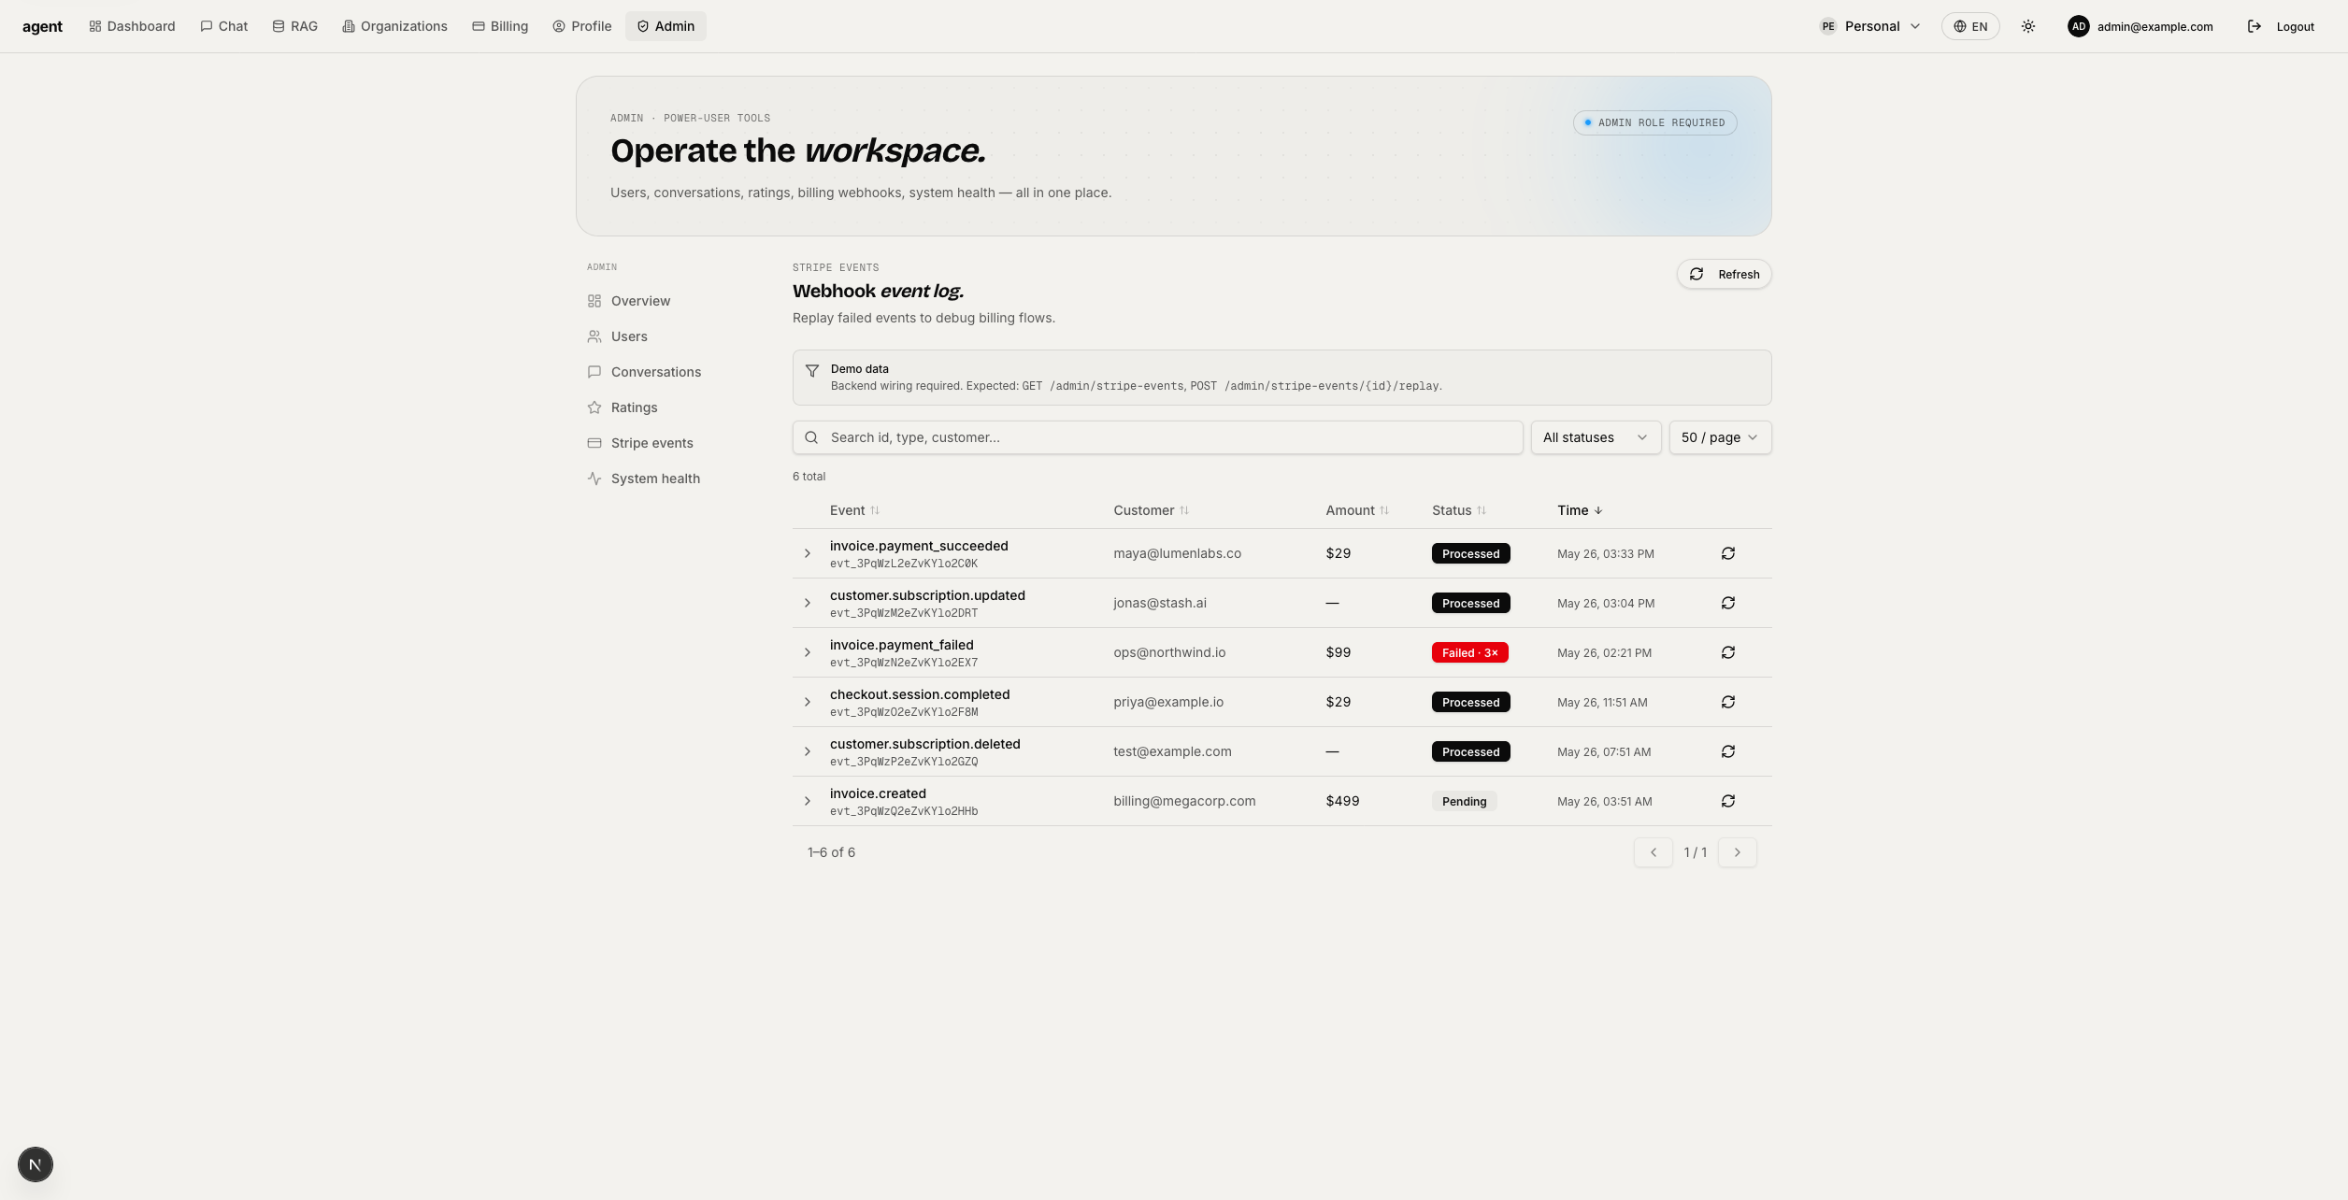This screenshot has width=2348, height=1200.
Task: Click admin@example.com account label
Action: [2155, 26]
